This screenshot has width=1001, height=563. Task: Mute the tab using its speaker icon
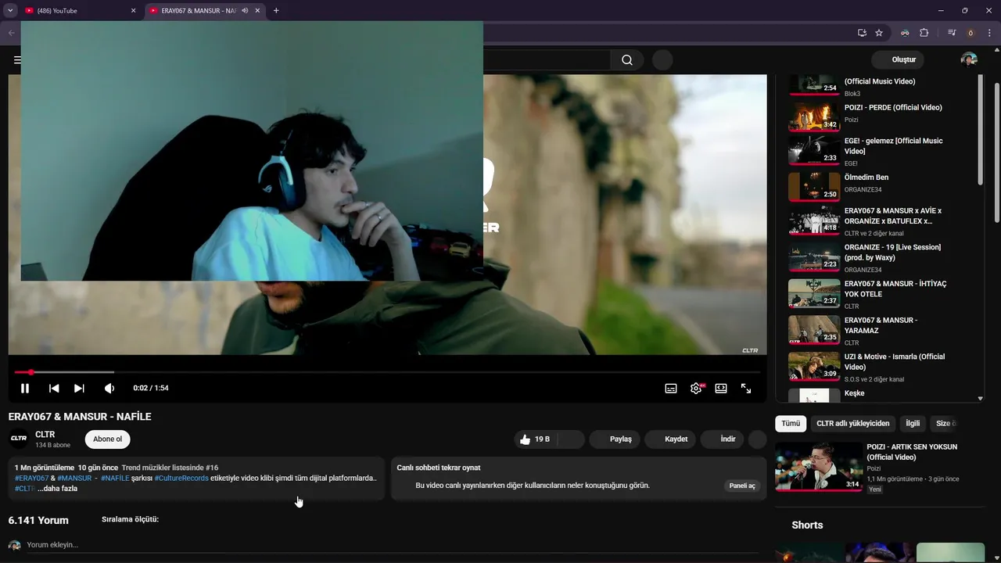(245, 11)
